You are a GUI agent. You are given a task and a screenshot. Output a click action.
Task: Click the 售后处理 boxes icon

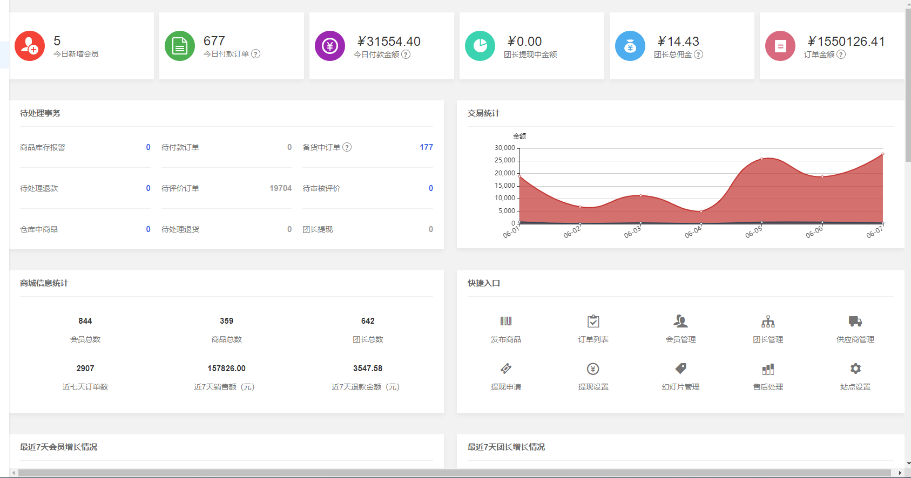[x=768, y=369]
